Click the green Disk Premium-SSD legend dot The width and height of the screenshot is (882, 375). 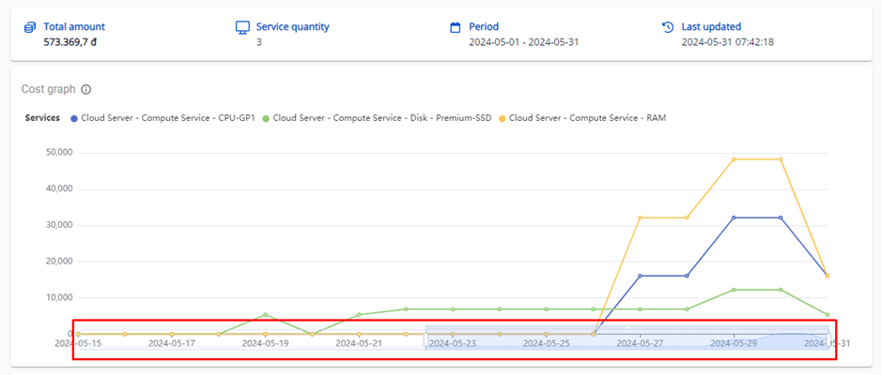click(266, 118)
